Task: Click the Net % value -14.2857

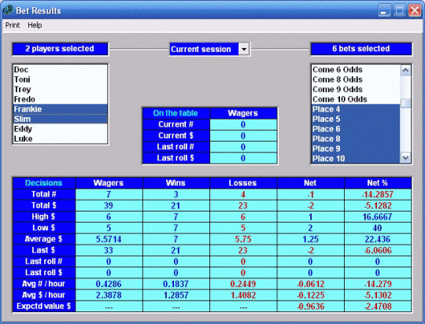Action: [x=378, y=194]
